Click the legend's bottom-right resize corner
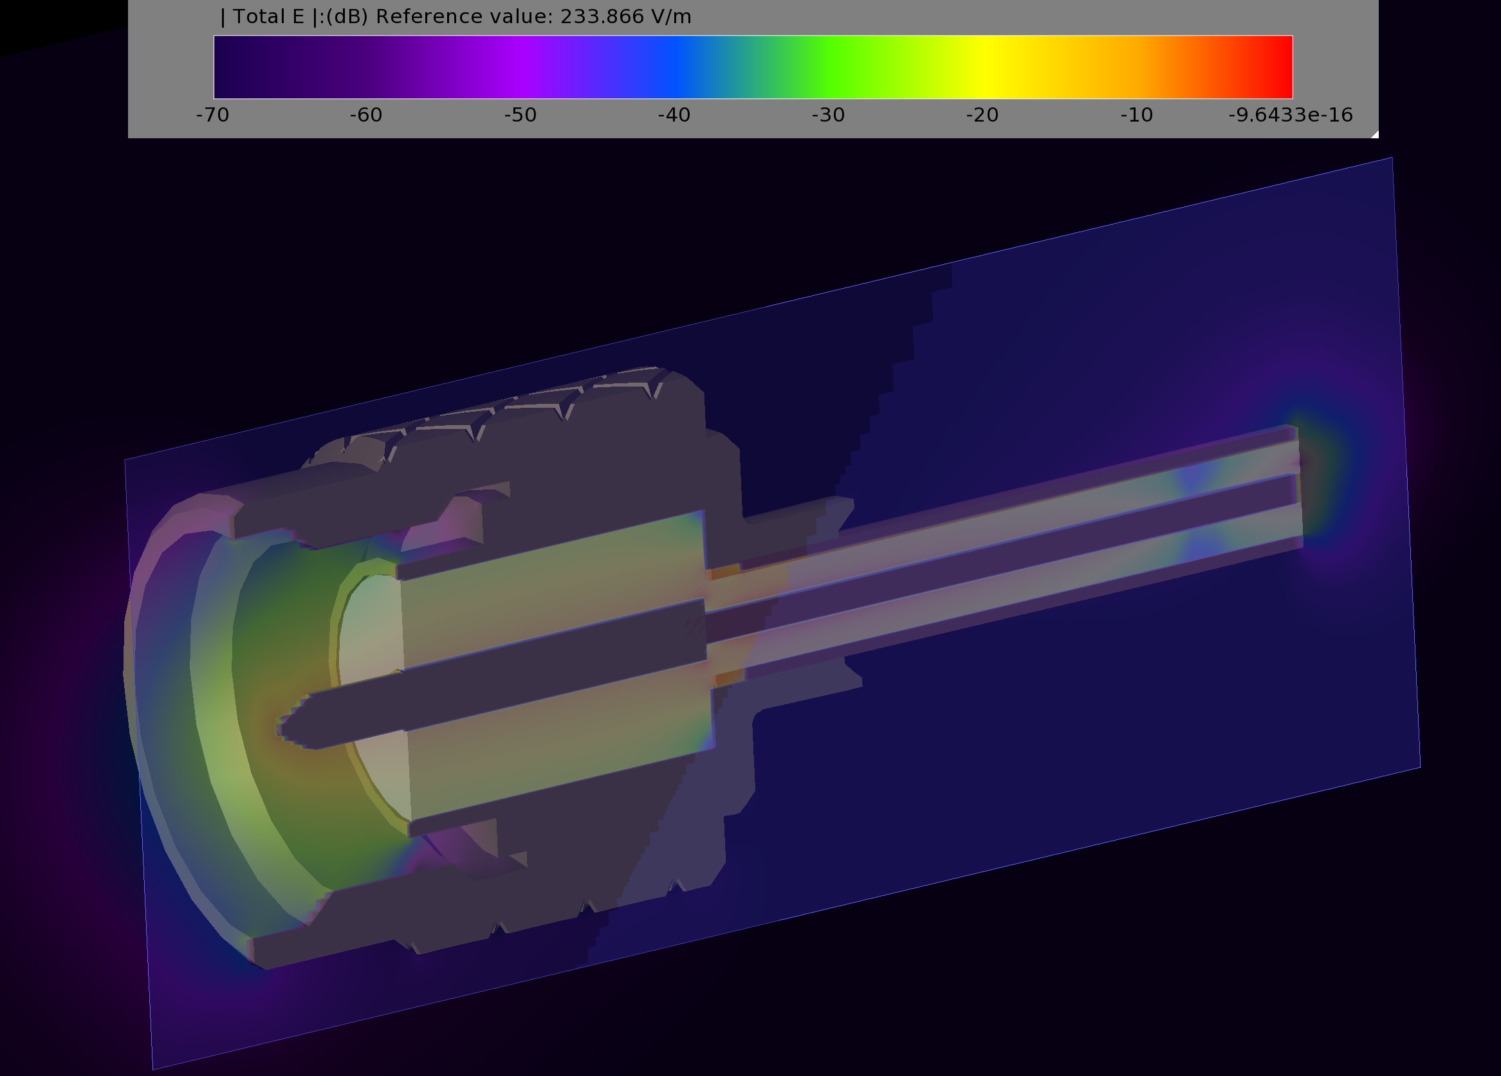 click(x=1374, y=134)
